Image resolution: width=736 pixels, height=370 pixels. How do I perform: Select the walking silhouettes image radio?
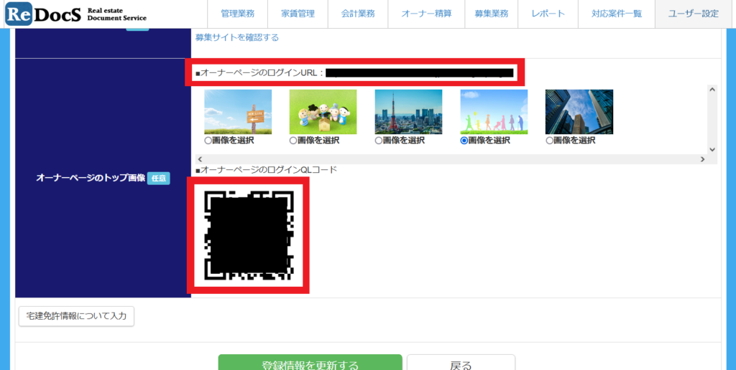point(464,141)
